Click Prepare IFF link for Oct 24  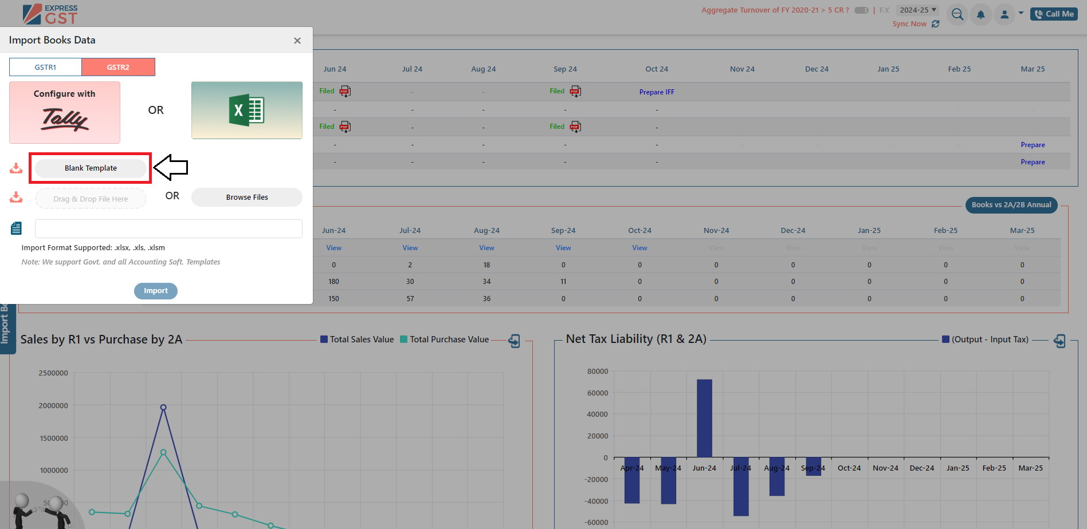(x=657, y=92)
